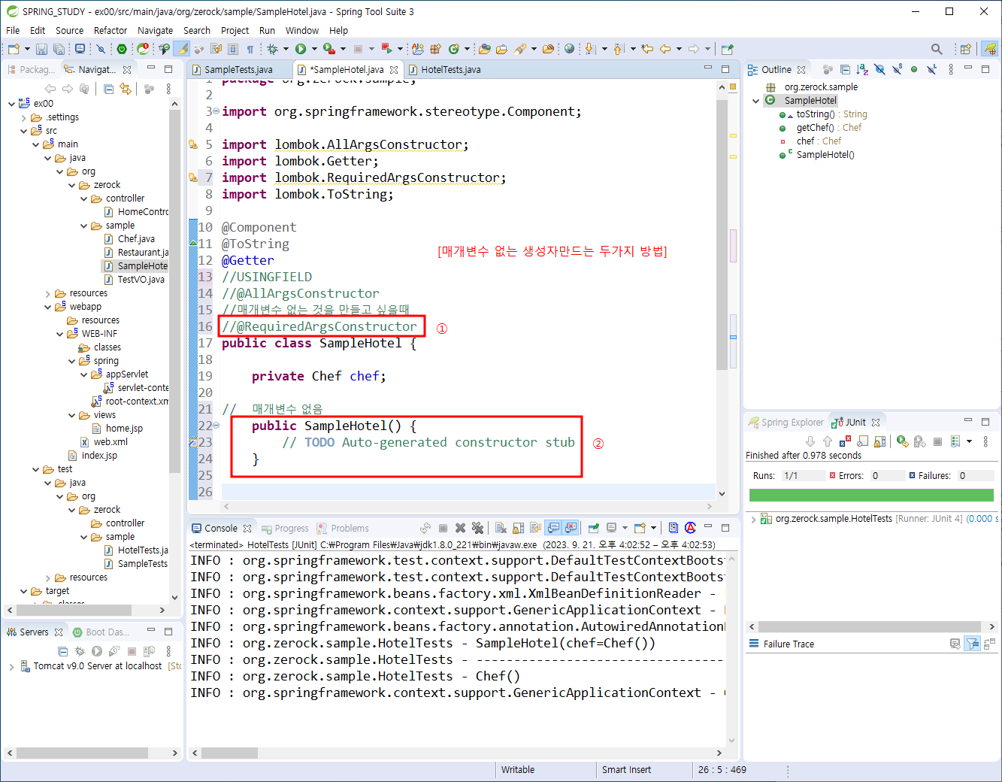Click Sort alphabetically in Outline toolbar
Image resolution: width=1002 pixels, height=782 pixels.
point(862,69)
